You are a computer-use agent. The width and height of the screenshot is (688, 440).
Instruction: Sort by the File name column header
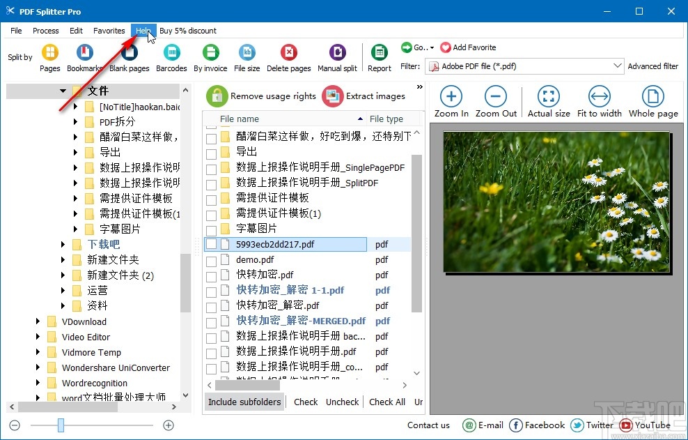tap(284, 119)
